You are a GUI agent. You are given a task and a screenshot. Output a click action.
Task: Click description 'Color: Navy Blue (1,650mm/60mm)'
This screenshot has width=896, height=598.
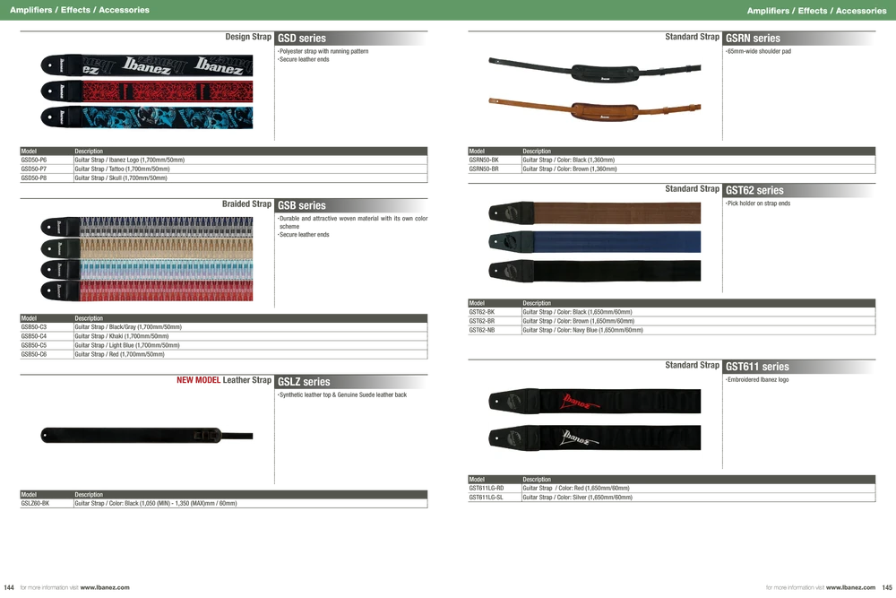coord(600,331)
